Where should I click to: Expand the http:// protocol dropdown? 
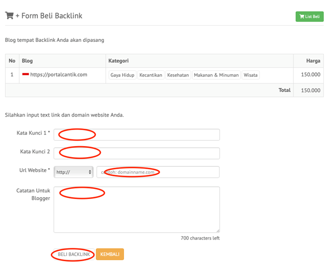[x=73, y=172]
